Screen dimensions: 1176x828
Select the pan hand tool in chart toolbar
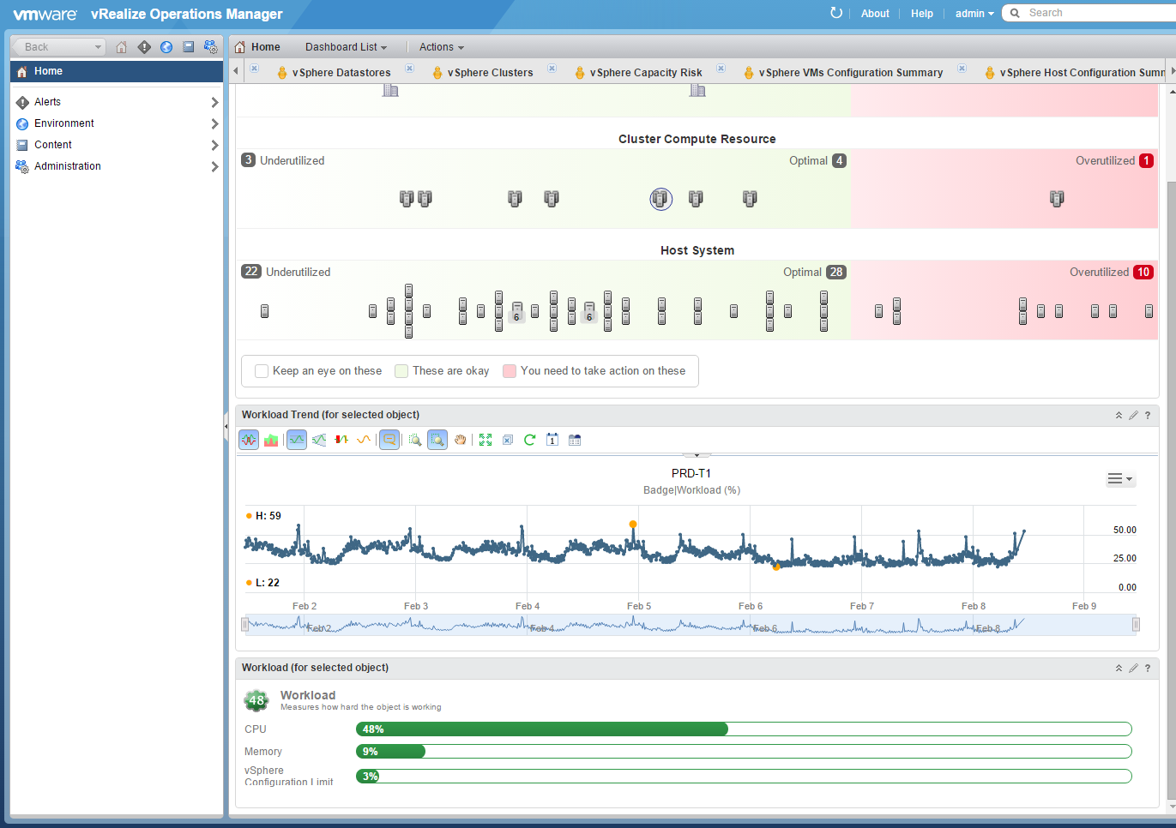click(x=461, y=440)
